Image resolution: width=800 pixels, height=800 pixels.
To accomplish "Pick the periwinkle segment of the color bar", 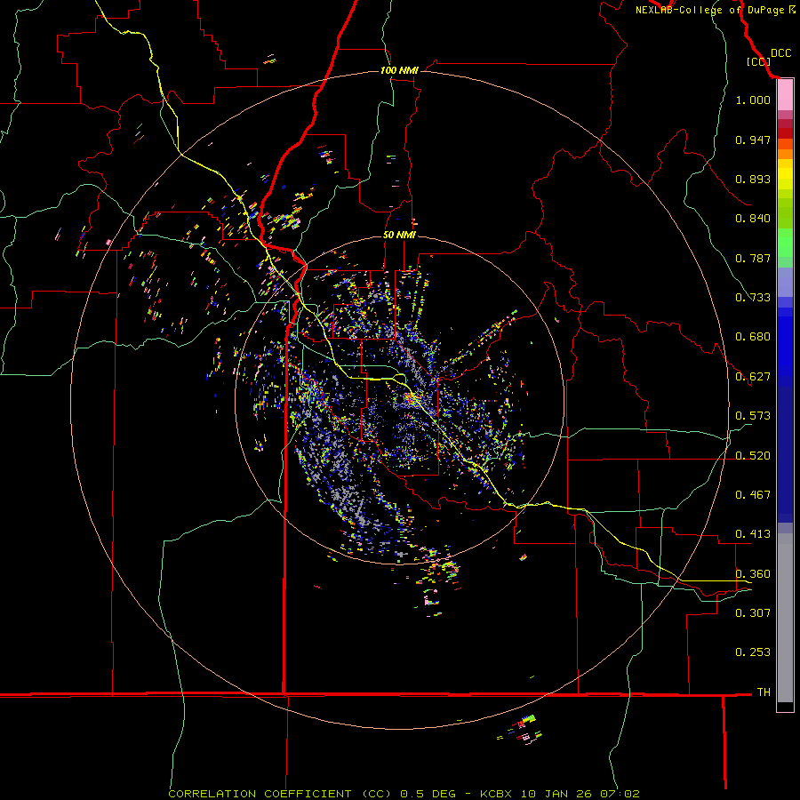I will point(785,282).
